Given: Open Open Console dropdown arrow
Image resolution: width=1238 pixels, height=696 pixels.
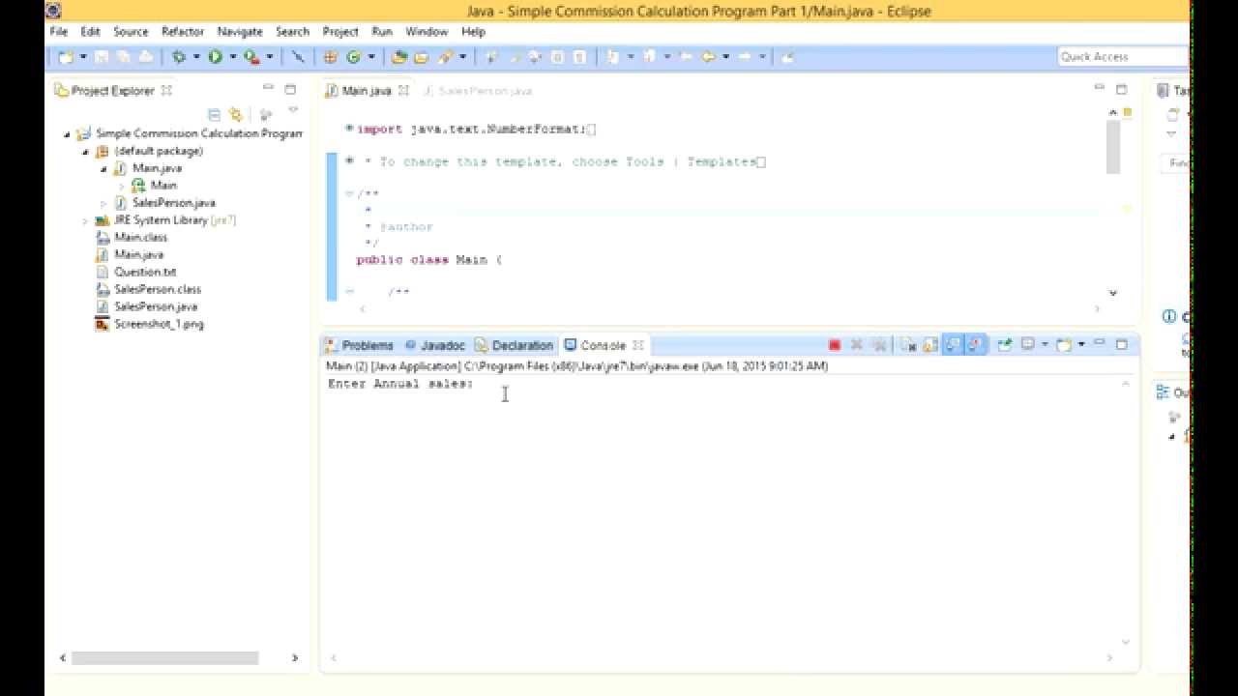Looking at the screenshot, I should (x=1081, y=344).
